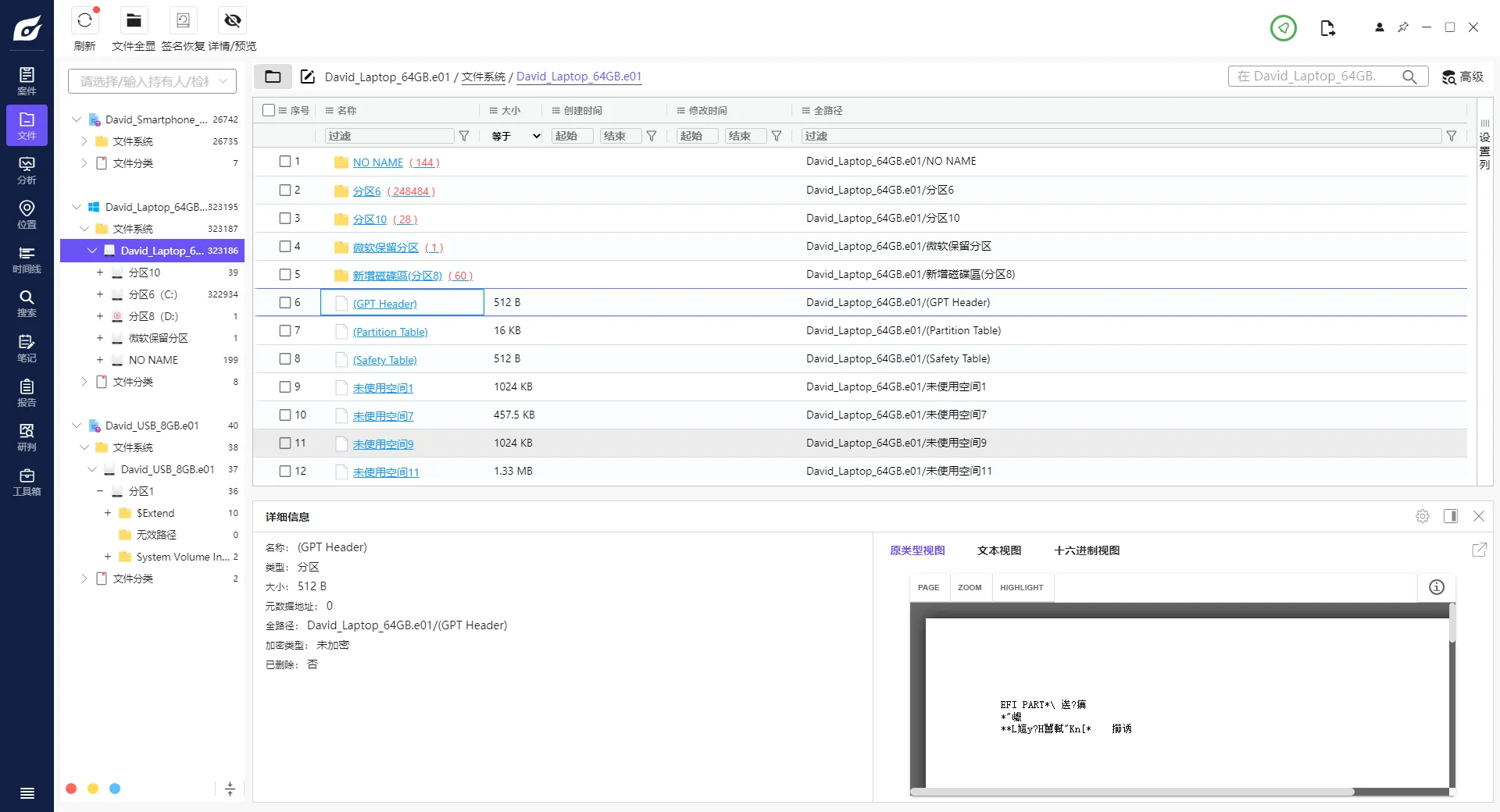The width and height of the screenshot is (1500, 812).
Task: Click the Refresh (刷新) toolbar icon
Action: pos(84,21)
